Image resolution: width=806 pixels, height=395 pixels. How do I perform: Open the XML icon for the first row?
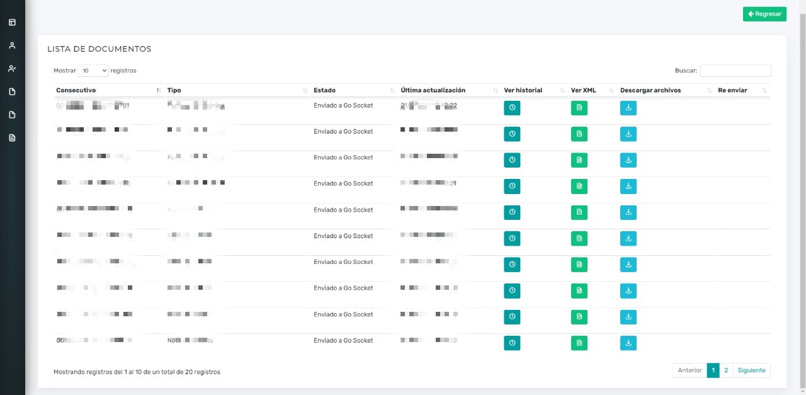579,108
